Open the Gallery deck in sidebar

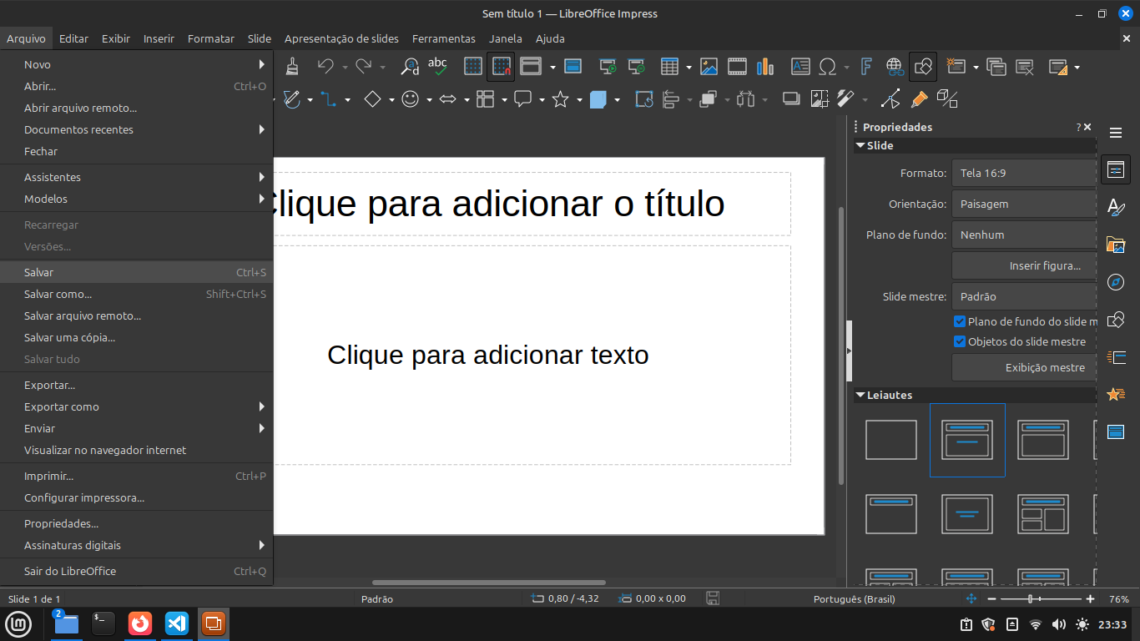(1116, 244)
